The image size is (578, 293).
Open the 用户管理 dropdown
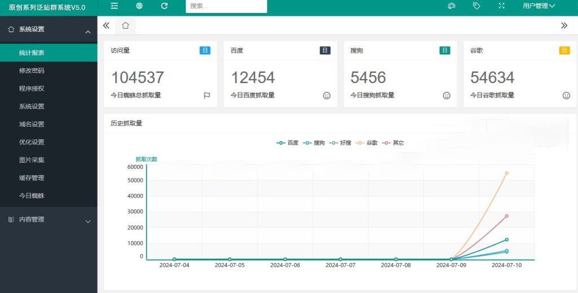coord(538,6)
